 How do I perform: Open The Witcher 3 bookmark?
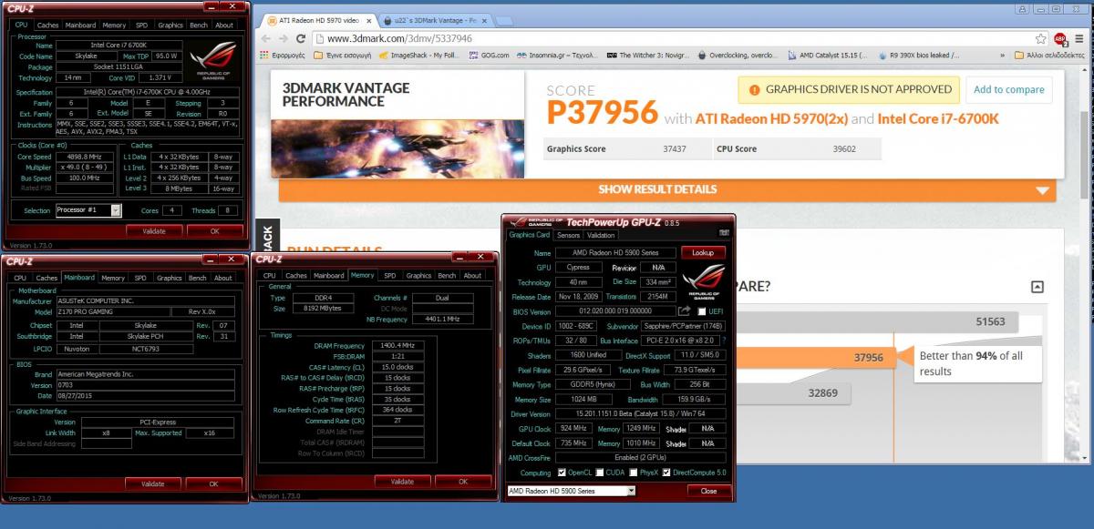coord(648,55)
